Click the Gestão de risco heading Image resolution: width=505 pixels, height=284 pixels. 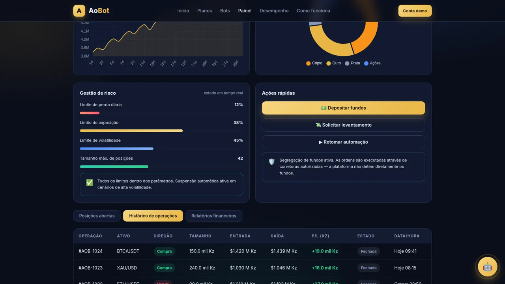[x=98, y=93]
